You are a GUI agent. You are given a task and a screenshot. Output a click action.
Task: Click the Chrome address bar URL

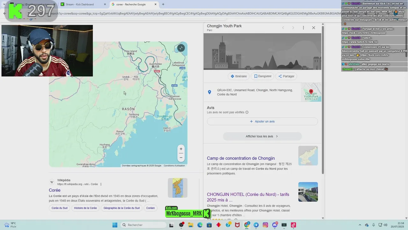point(191,13)
